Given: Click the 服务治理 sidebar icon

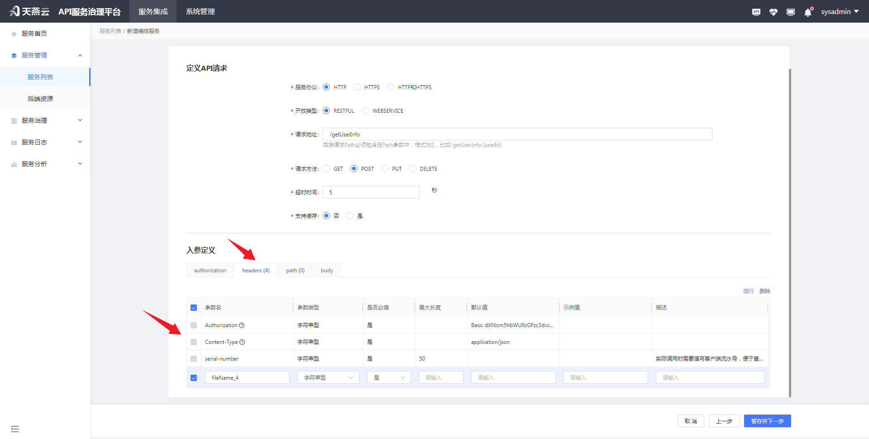Looking at the screenshot, I should 14,120.
